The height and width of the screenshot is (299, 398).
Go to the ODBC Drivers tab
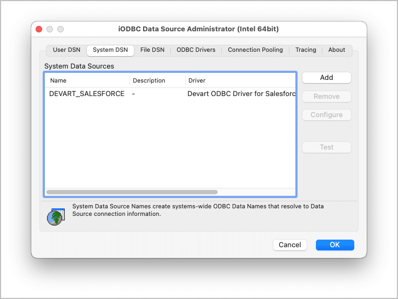pos(195,50)
